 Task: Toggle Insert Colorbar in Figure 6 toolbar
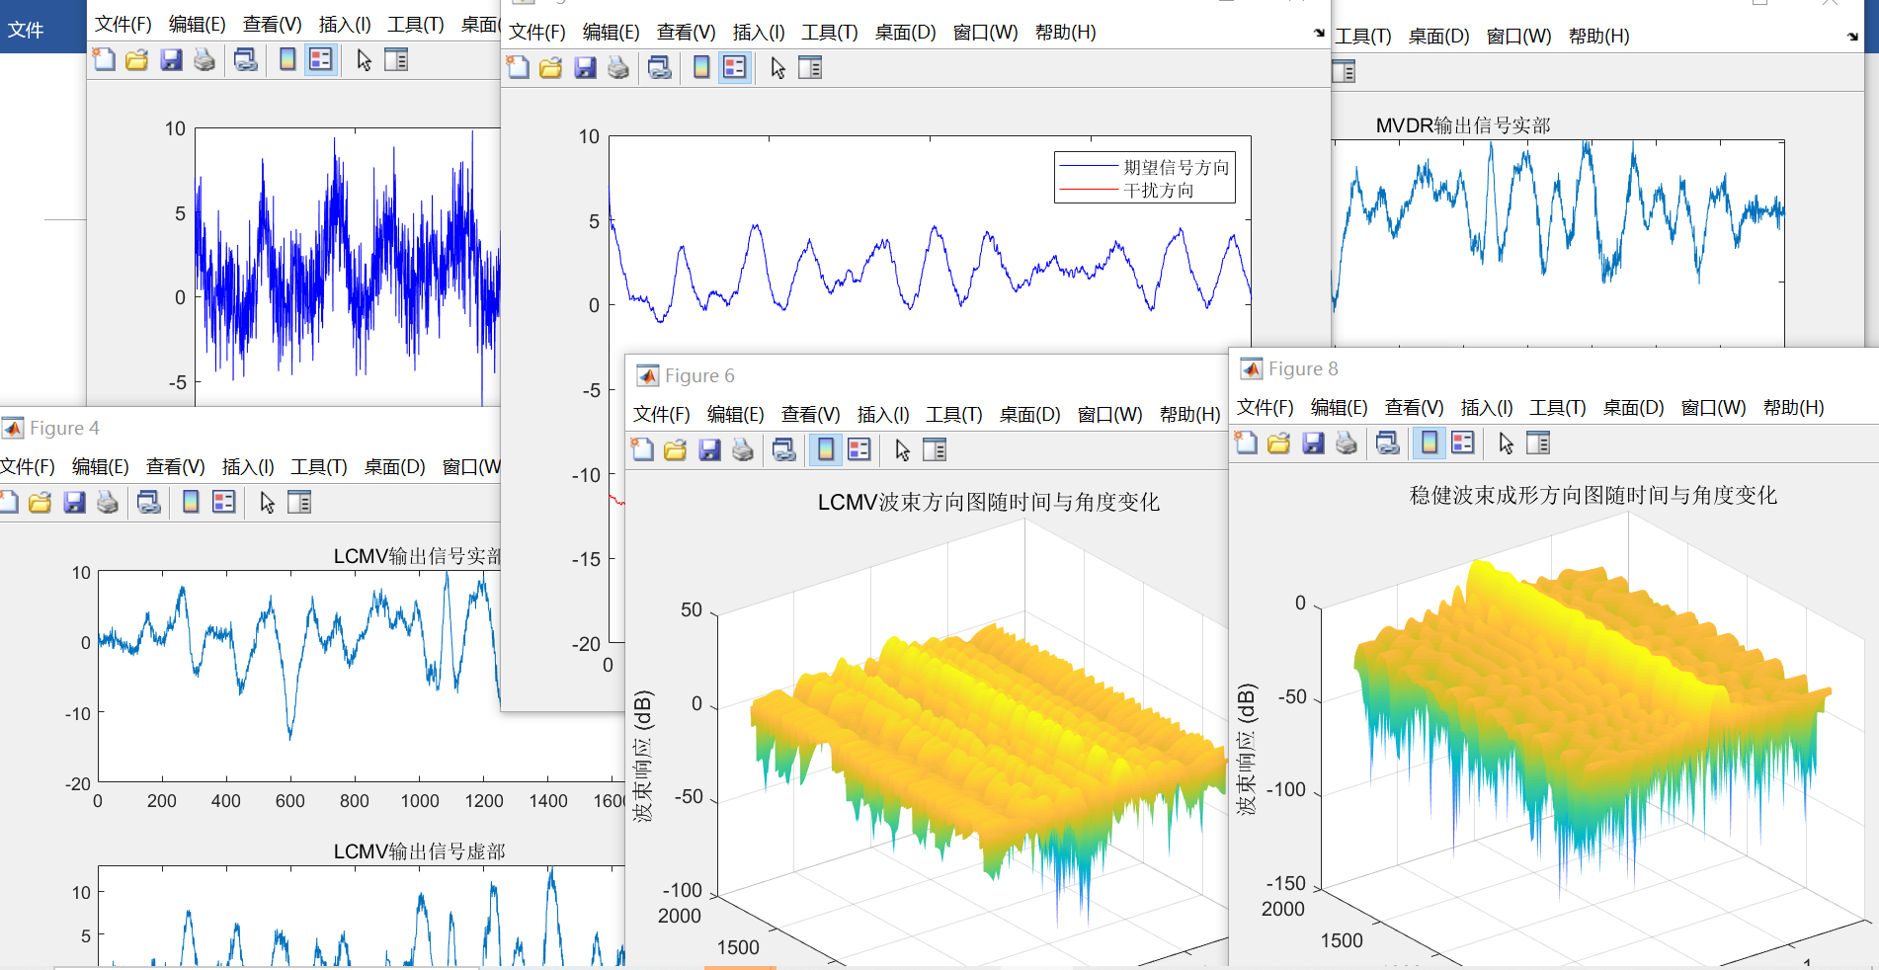(x=826, y=450)
